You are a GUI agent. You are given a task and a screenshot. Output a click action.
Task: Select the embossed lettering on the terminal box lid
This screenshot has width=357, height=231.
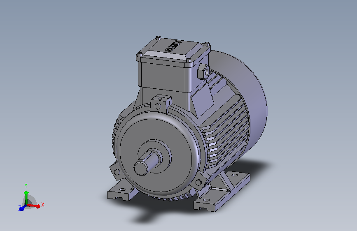173,46
